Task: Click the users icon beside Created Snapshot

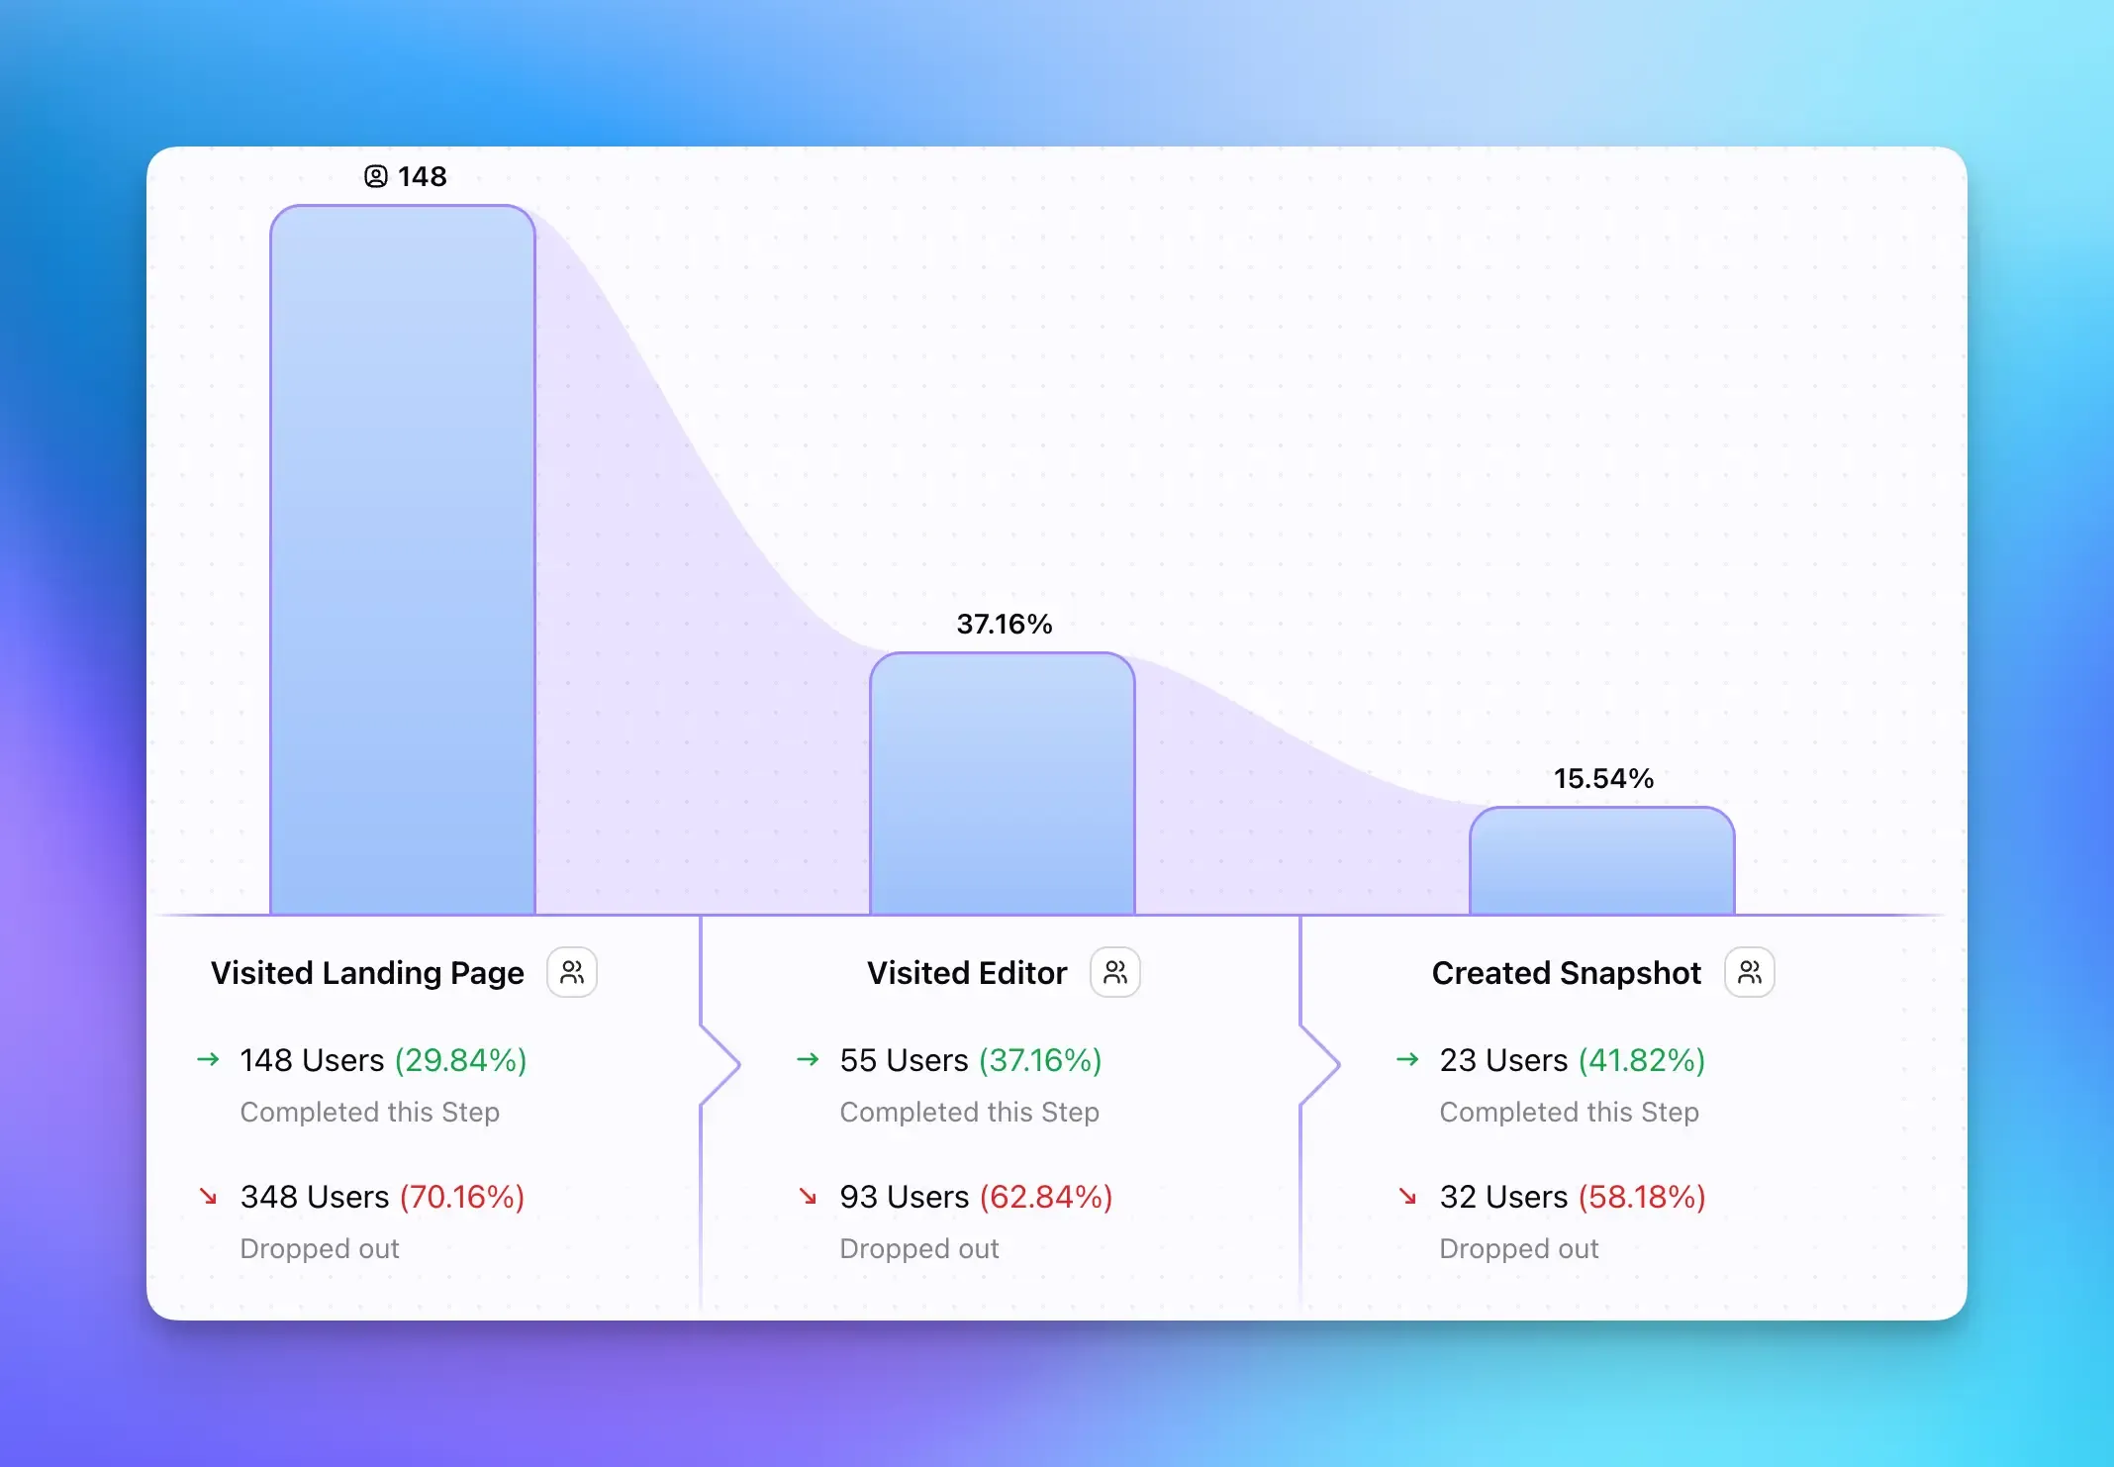Action: pyautogui.click(x=1750, y=972)
